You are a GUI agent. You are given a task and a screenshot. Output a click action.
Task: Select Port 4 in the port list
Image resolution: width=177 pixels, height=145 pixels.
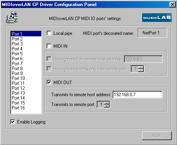point(26,49)
